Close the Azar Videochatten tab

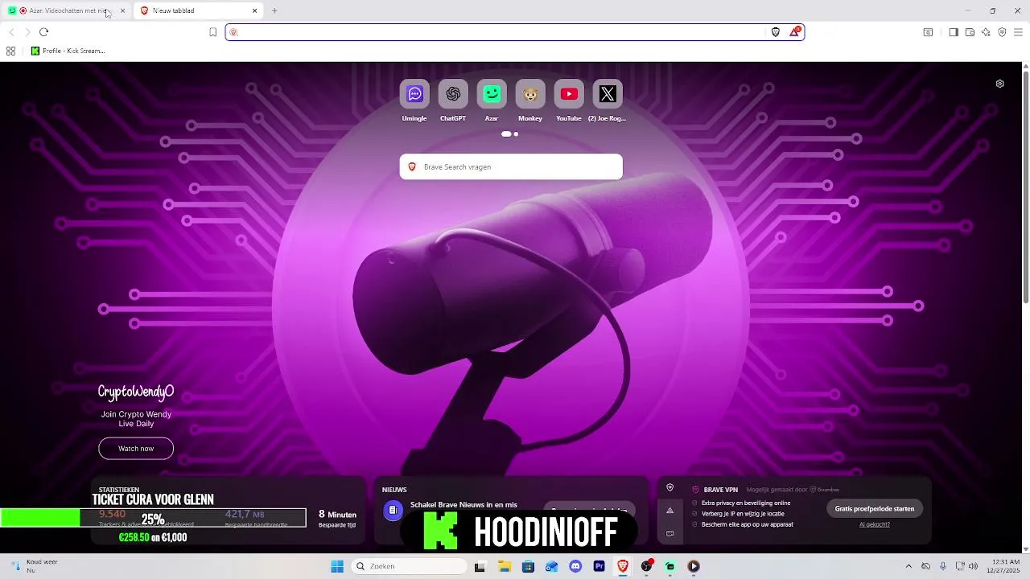click(x=122, y=10)
